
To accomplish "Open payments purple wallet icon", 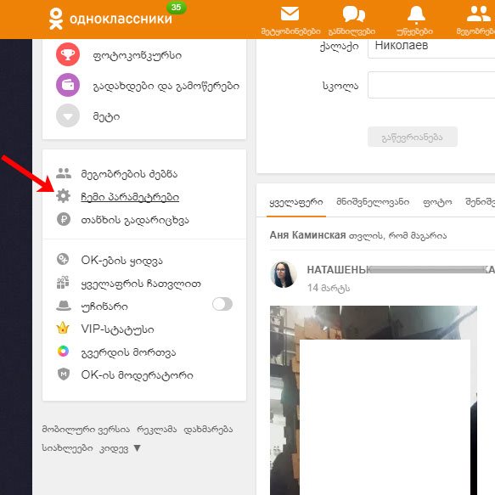I will tap(68, 85).
